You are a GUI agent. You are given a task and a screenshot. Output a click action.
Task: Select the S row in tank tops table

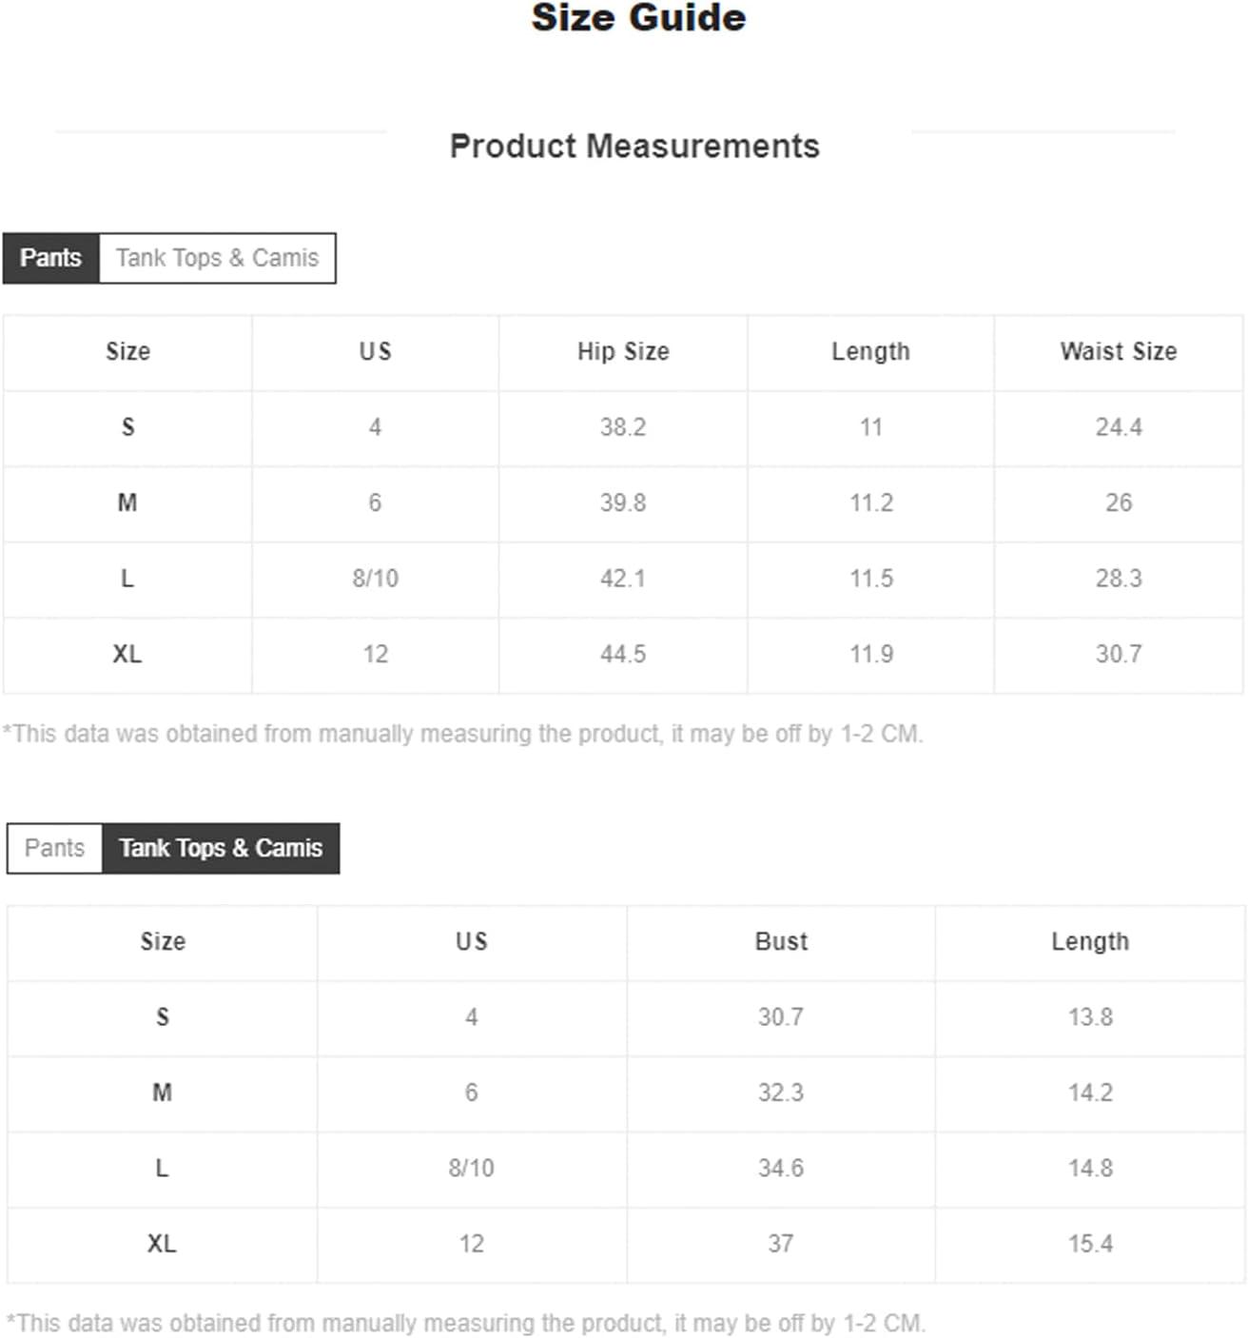coord(626,1017)
